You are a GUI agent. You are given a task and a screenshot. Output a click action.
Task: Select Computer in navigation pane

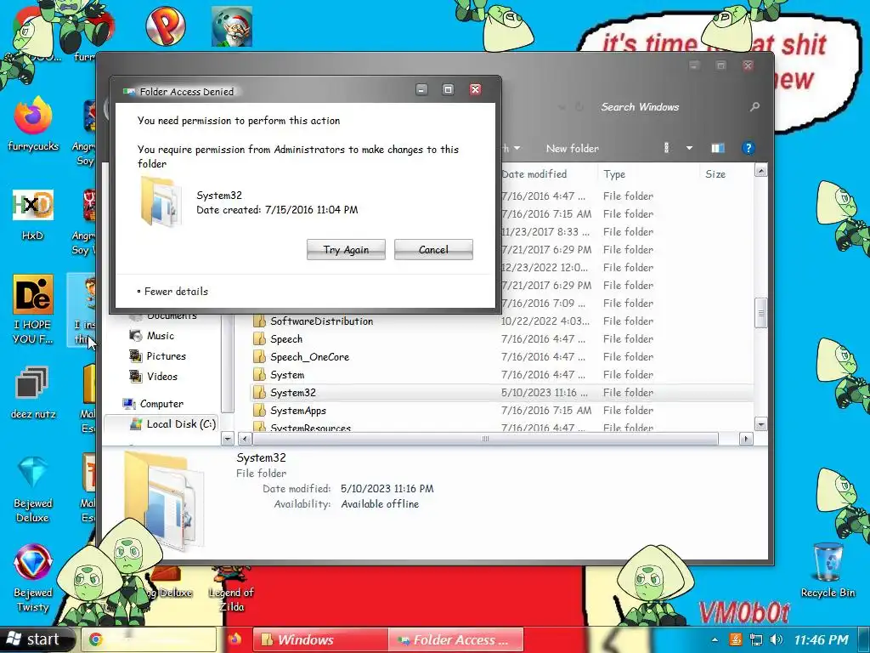pos(153,404)
